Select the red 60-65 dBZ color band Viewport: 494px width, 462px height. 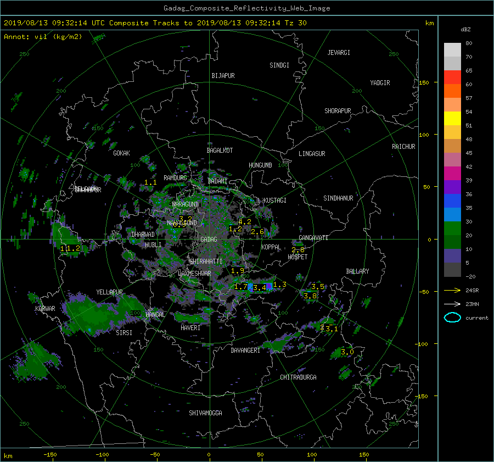coord(452,77)
